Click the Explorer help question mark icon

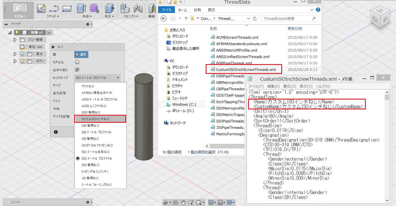[318, 10]
